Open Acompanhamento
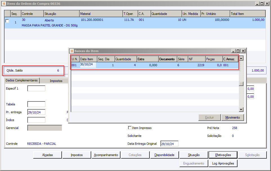Image resolution: width=271 pixels, height=171 pixels. point(106,155)
